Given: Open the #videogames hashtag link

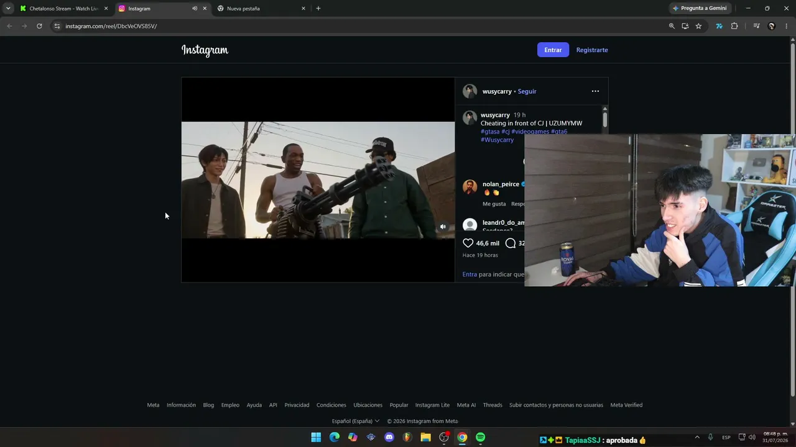Looking at the screenshot, I should click(x=530, y=132).
